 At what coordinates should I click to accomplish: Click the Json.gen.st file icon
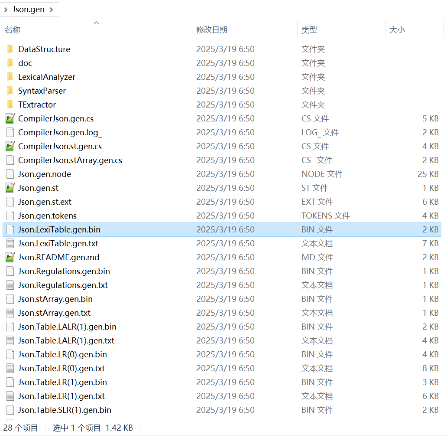coord(10,188)
